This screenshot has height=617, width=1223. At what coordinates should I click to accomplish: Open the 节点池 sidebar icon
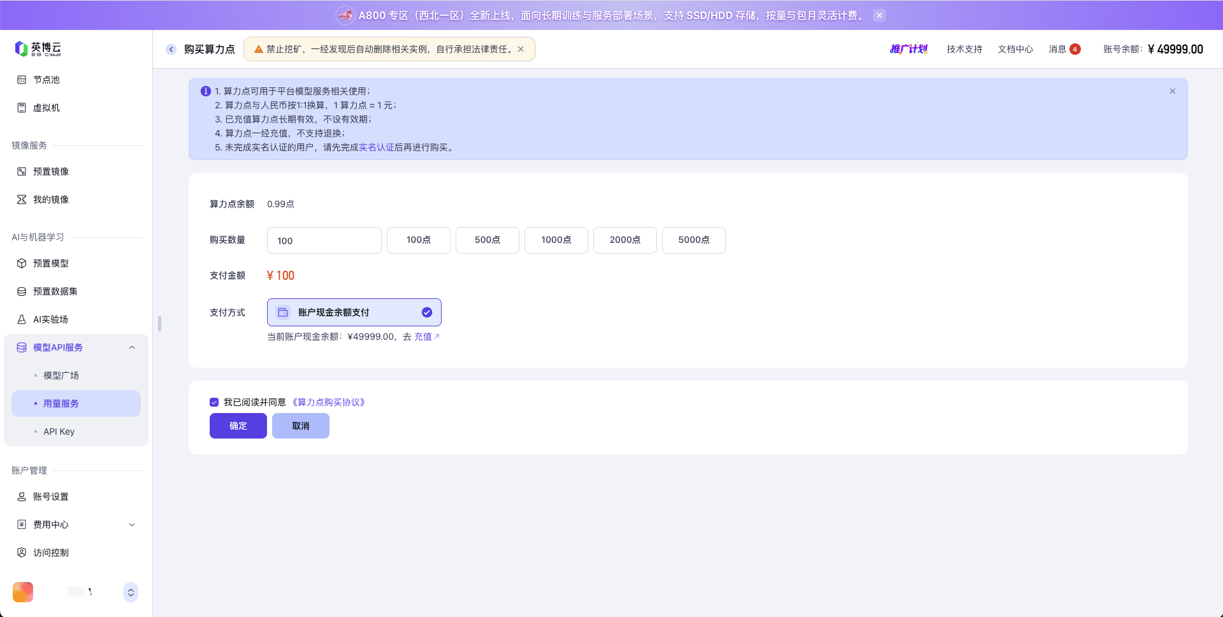pyautogui.click(x=22, y=80)
